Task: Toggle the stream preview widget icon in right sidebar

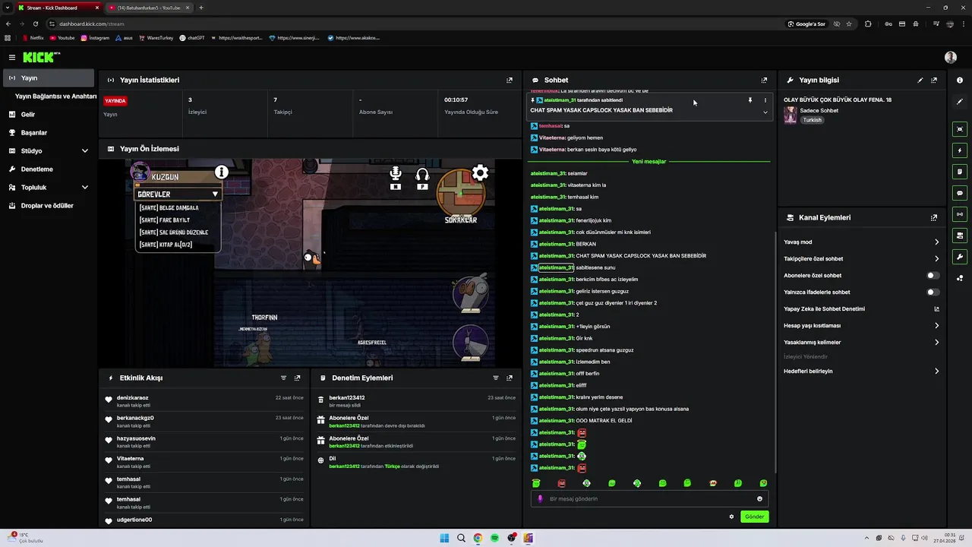Action: [960, 129]
